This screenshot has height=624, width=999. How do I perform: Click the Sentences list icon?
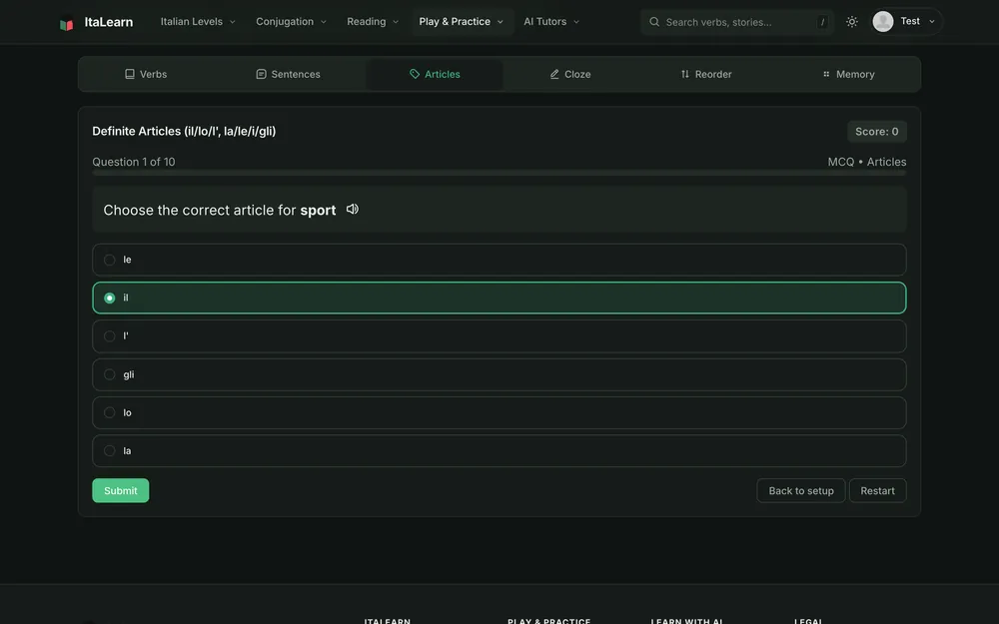(261, 74)
